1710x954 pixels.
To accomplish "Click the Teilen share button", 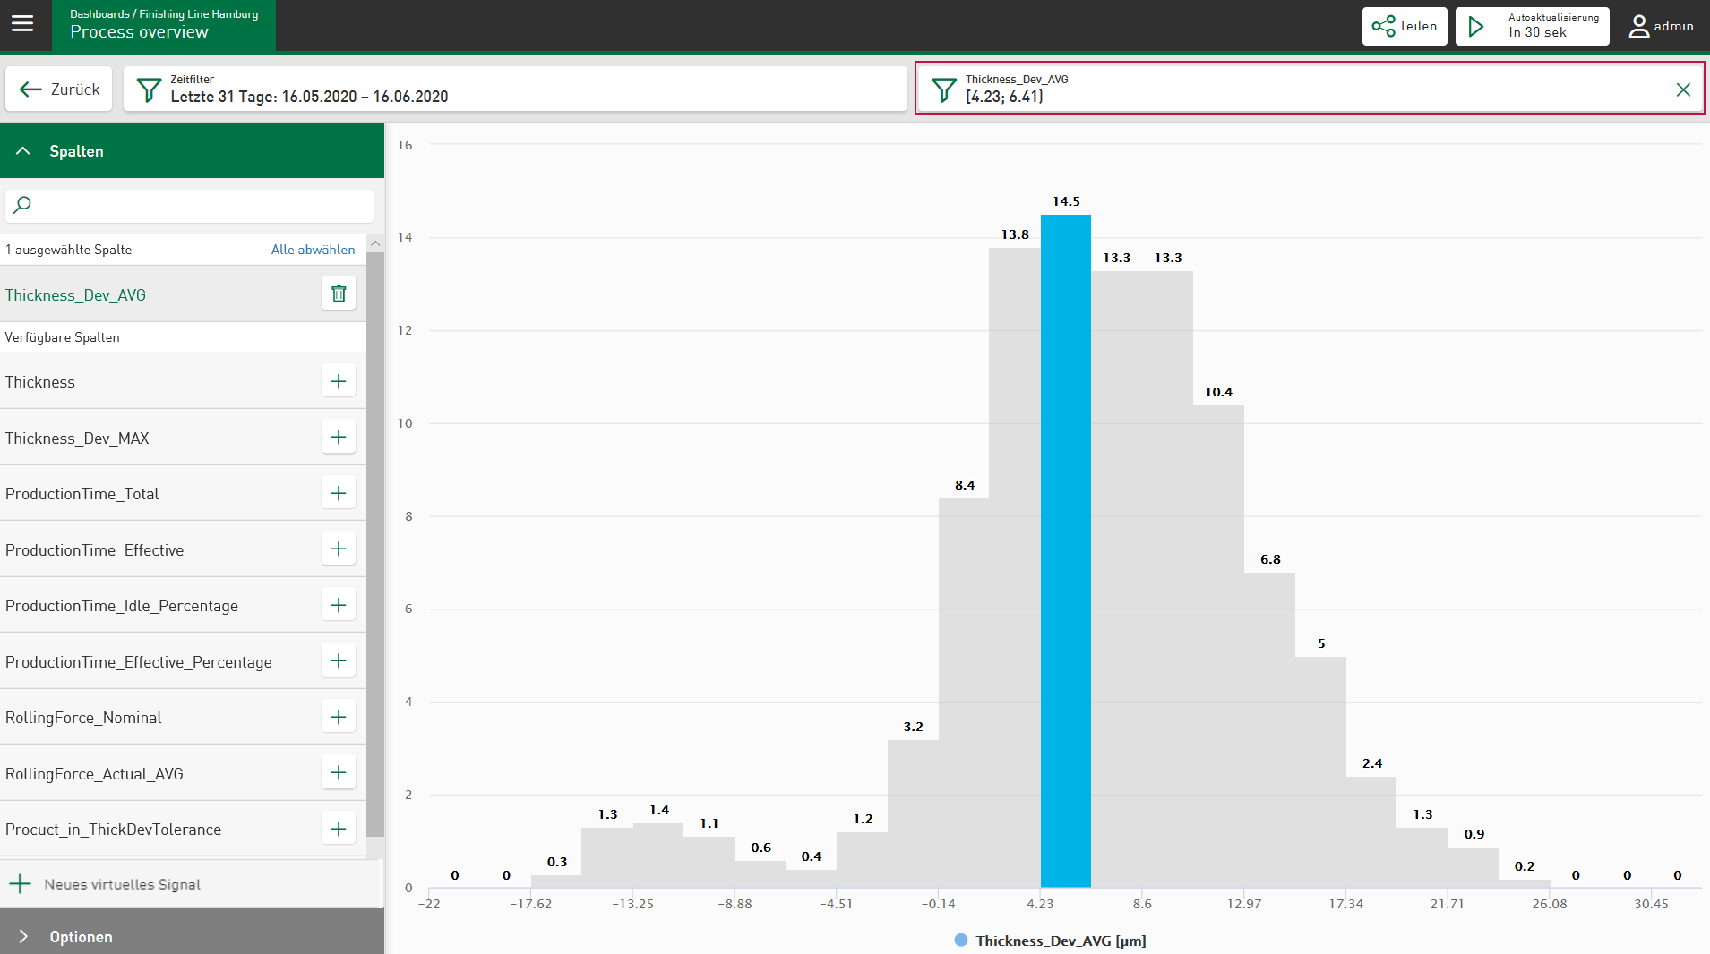I will pyautogui.click(x=1404, y=26).
